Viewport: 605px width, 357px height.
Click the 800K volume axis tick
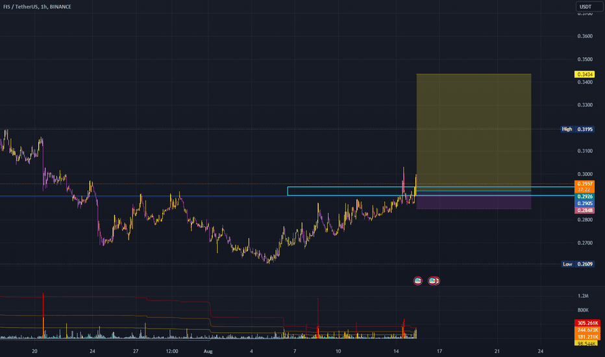pyautogui.click(x=583, y=310)
